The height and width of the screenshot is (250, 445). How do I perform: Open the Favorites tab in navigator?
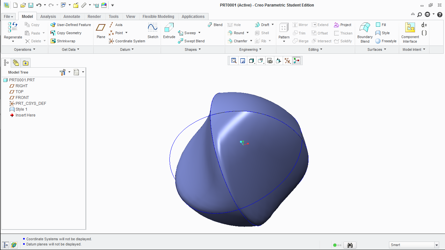tap(26, 63)
